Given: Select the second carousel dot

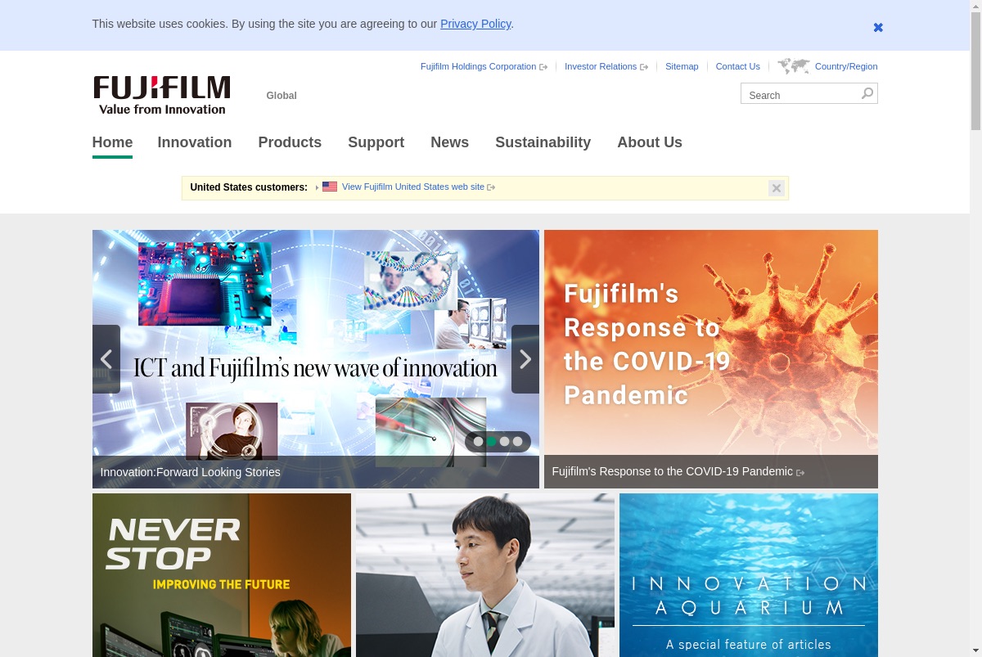Looking at the screenshot, I should 492,442.
